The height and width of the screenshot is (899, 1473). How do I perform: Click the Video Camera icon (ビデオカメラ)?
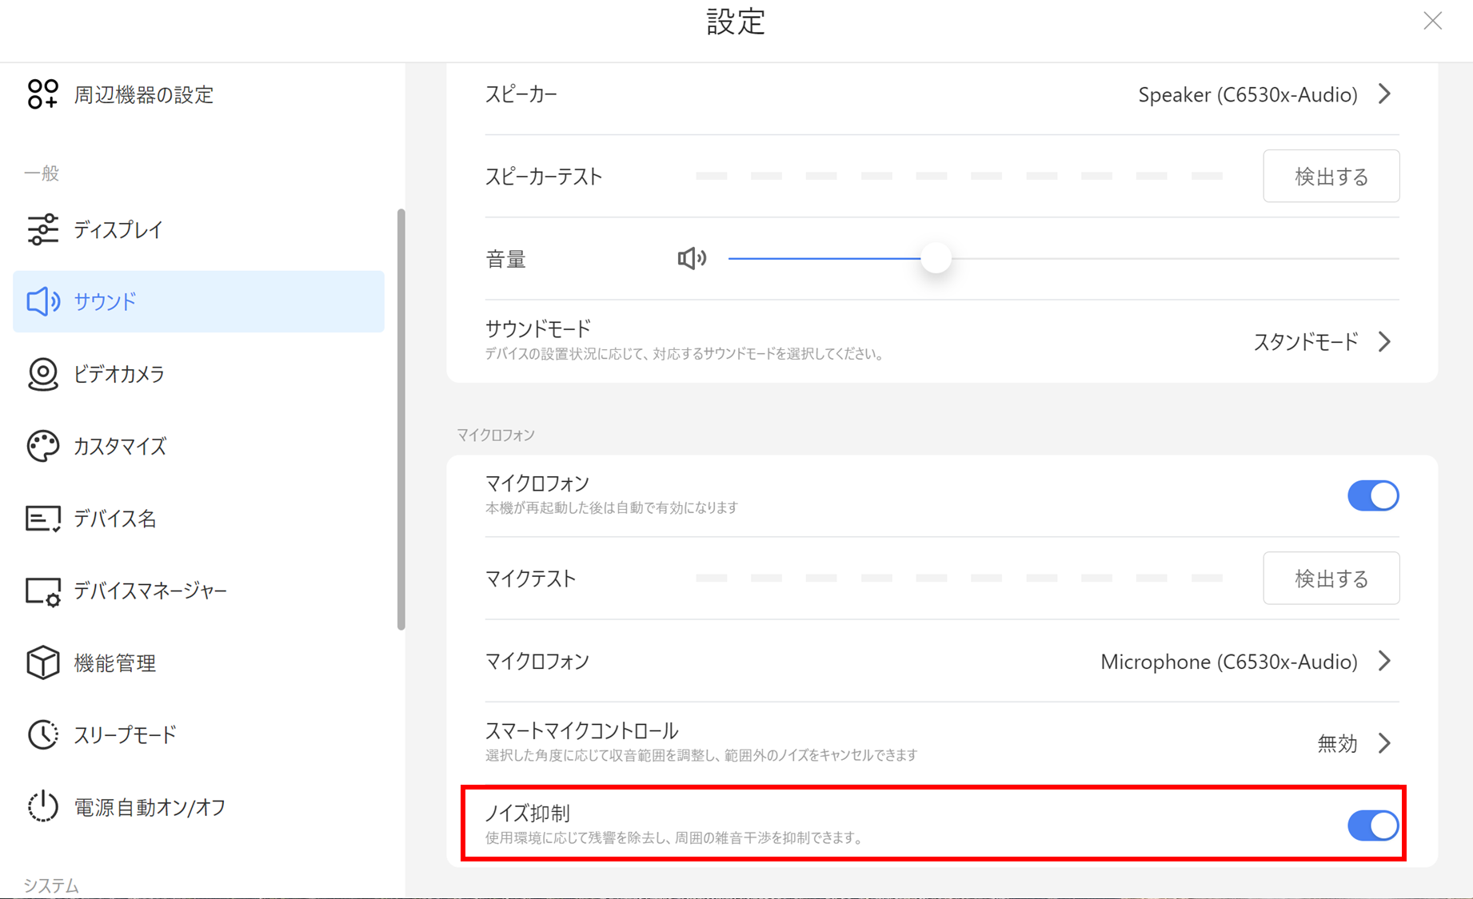click(x=42, y=374)
